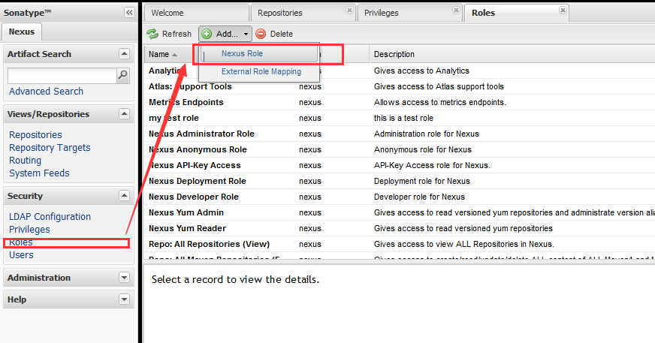Collapse the Sonatype side panel
The image size is (655, 343).
pyautogui.click(x=129, y=13)
